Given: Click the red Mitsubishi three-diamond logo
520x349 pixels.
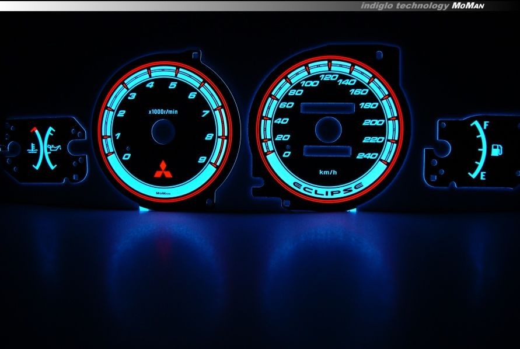Looking at the screenshot, I should [162, 169].
